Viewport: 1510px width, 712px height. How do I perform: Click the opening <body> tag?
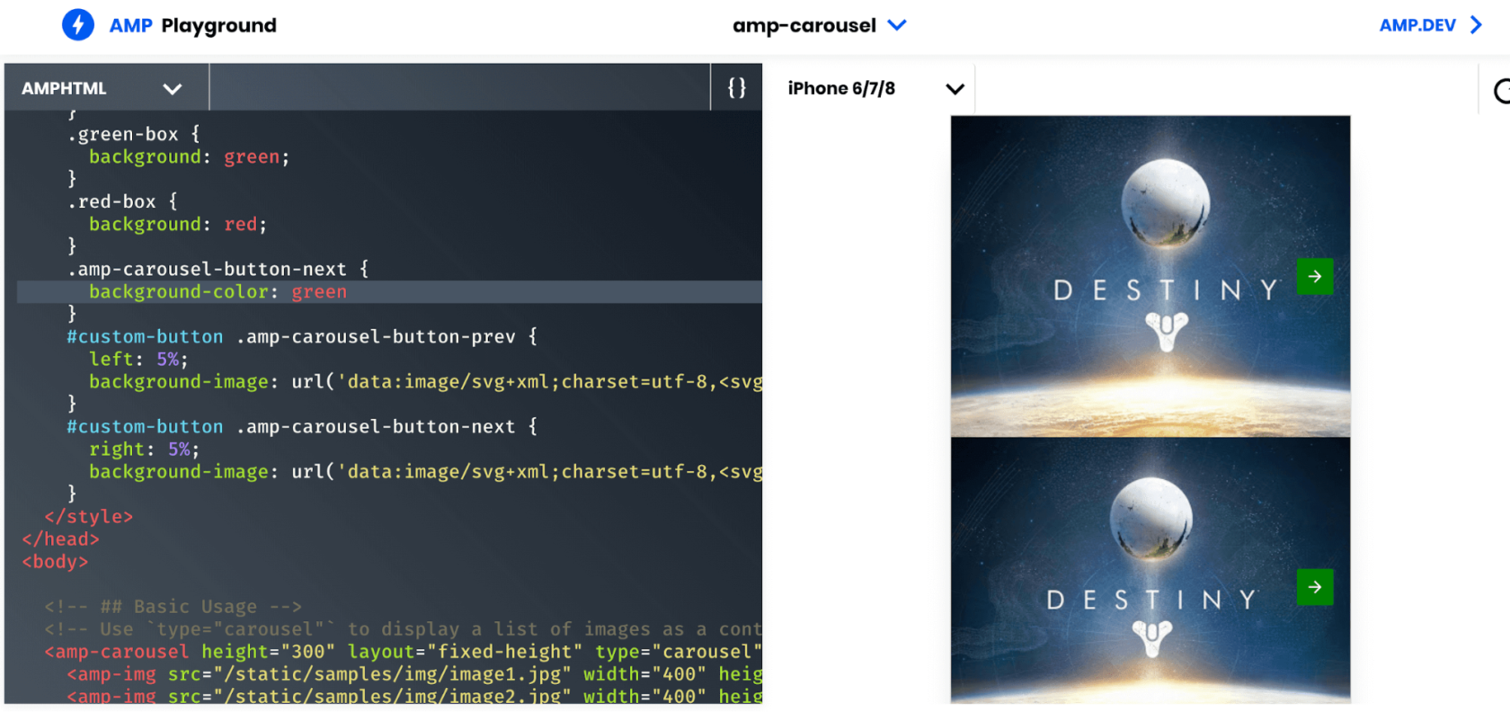point(55,561)
